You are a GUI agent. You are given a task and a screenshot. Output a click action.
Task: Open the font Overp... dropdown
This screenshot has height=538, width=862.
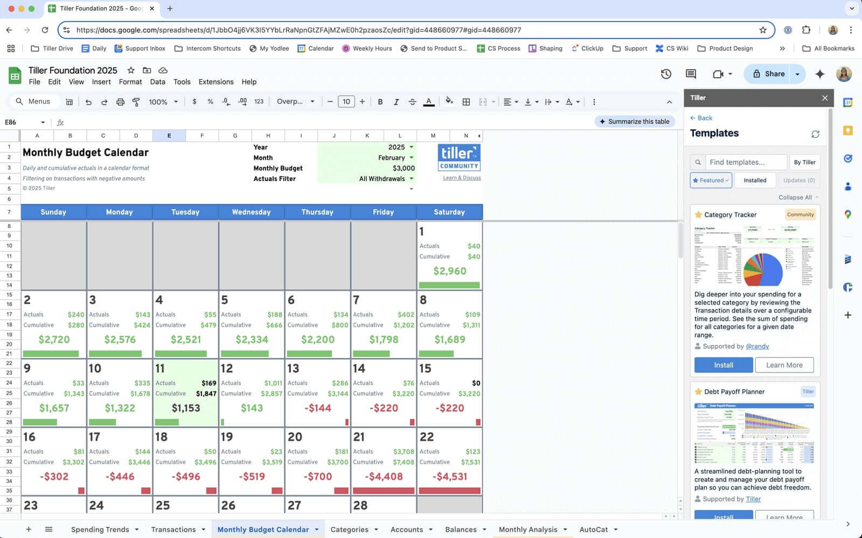point(295,101)
